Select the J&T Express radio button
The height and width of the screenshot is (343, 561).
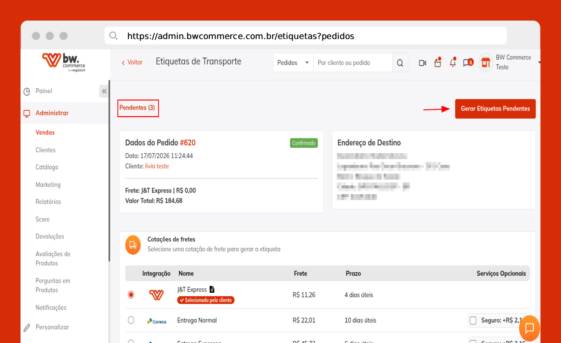[131, 295]
